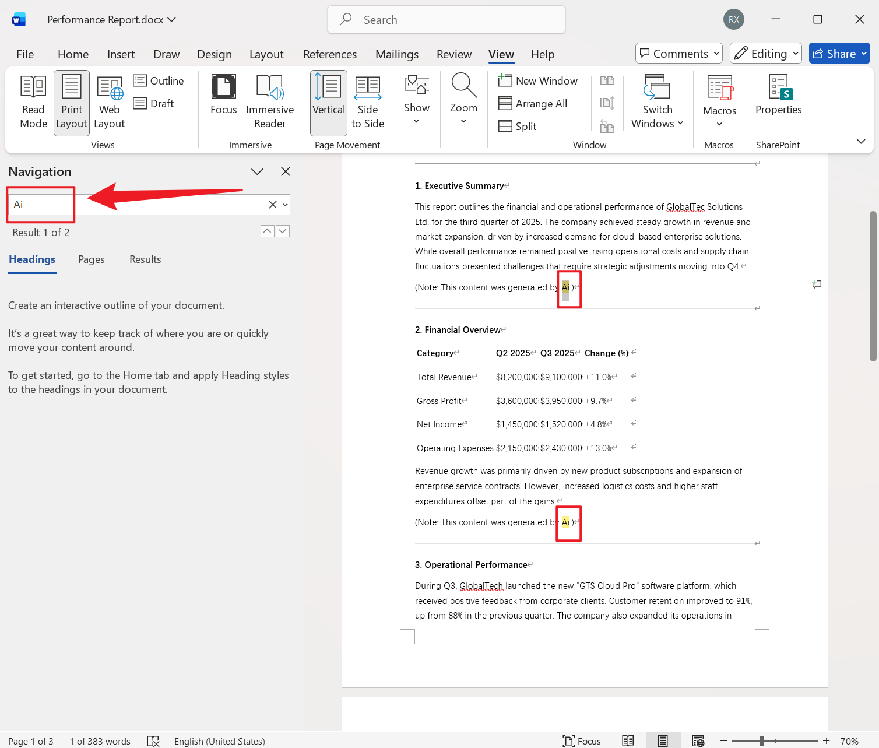
Task: Click the '2. Financial Overview' heading
Action: [x=458, y=330]
